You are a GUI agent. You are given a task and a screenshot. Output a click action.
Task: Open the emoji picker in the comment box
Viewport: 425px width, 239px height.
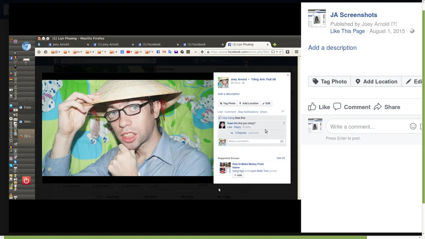click(413, 126)
